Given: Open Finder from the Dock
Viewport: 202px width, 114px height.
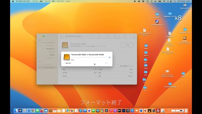Looking at the screenshot, I should coord(16,111).
